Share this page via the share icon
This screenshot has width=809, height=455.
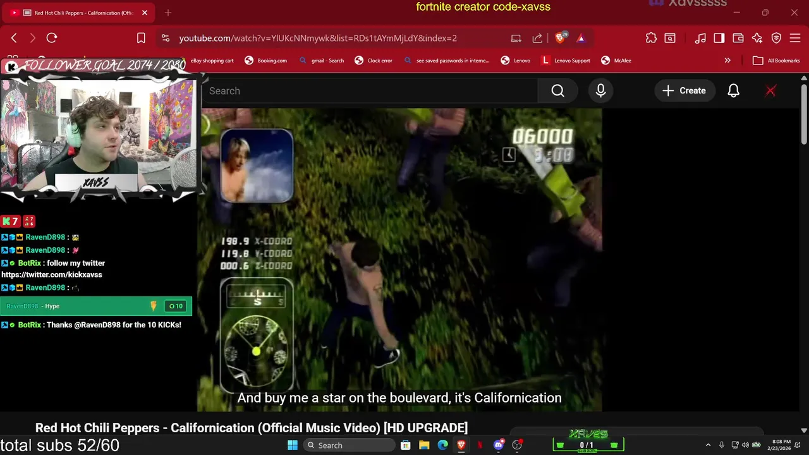537,38
